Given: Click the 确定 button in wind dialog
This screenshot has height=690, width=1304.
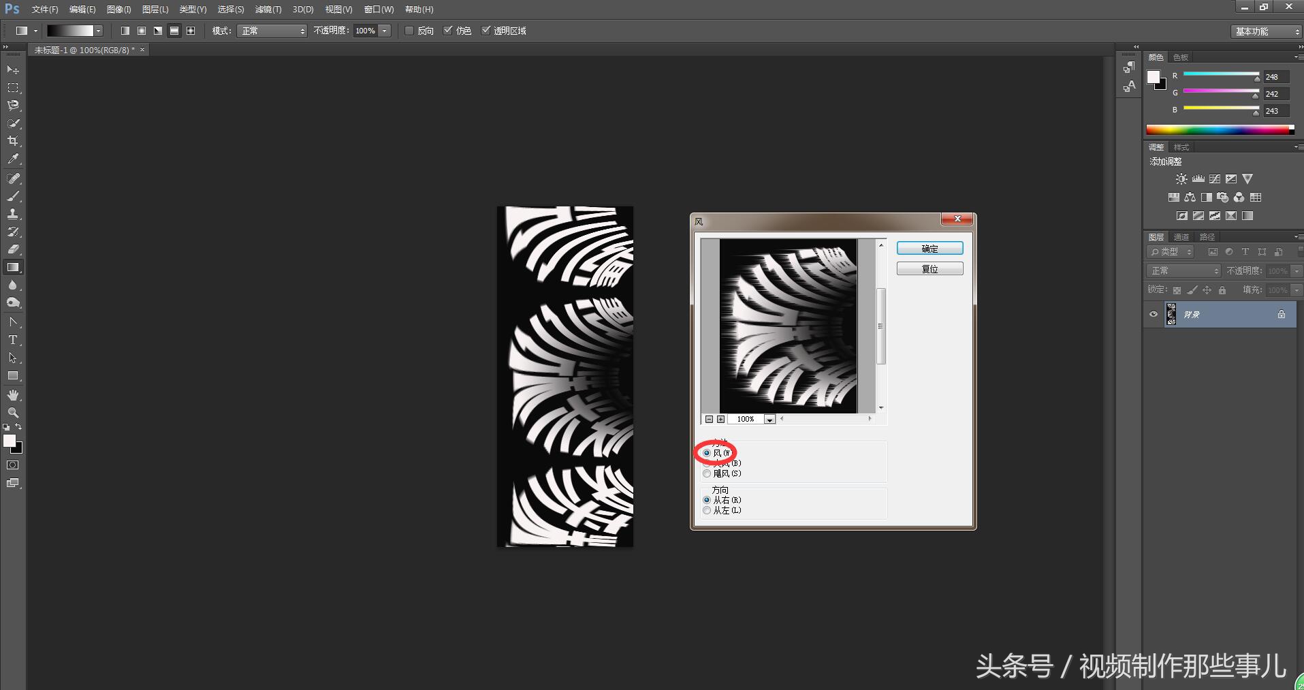Looking at the screenshot, I should pyautogui.click(x=929, y=249).
